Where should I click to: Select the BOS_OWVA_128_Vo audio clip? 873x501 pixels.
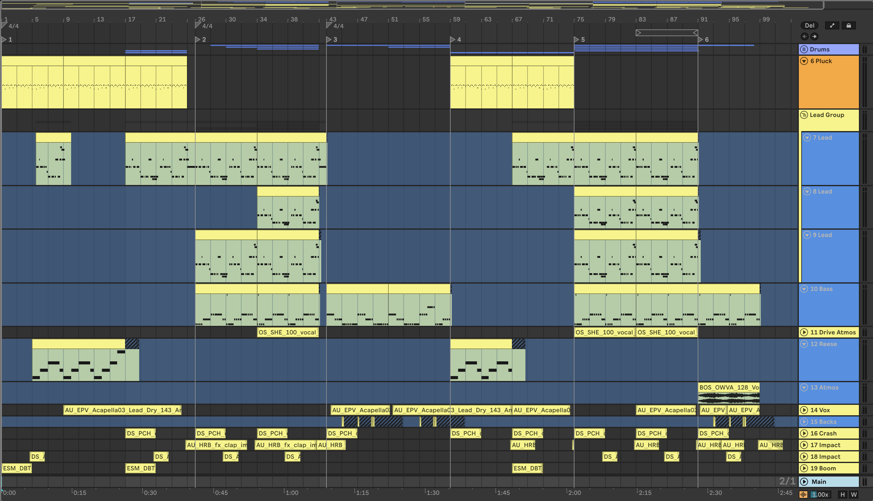tap(729, 387)
